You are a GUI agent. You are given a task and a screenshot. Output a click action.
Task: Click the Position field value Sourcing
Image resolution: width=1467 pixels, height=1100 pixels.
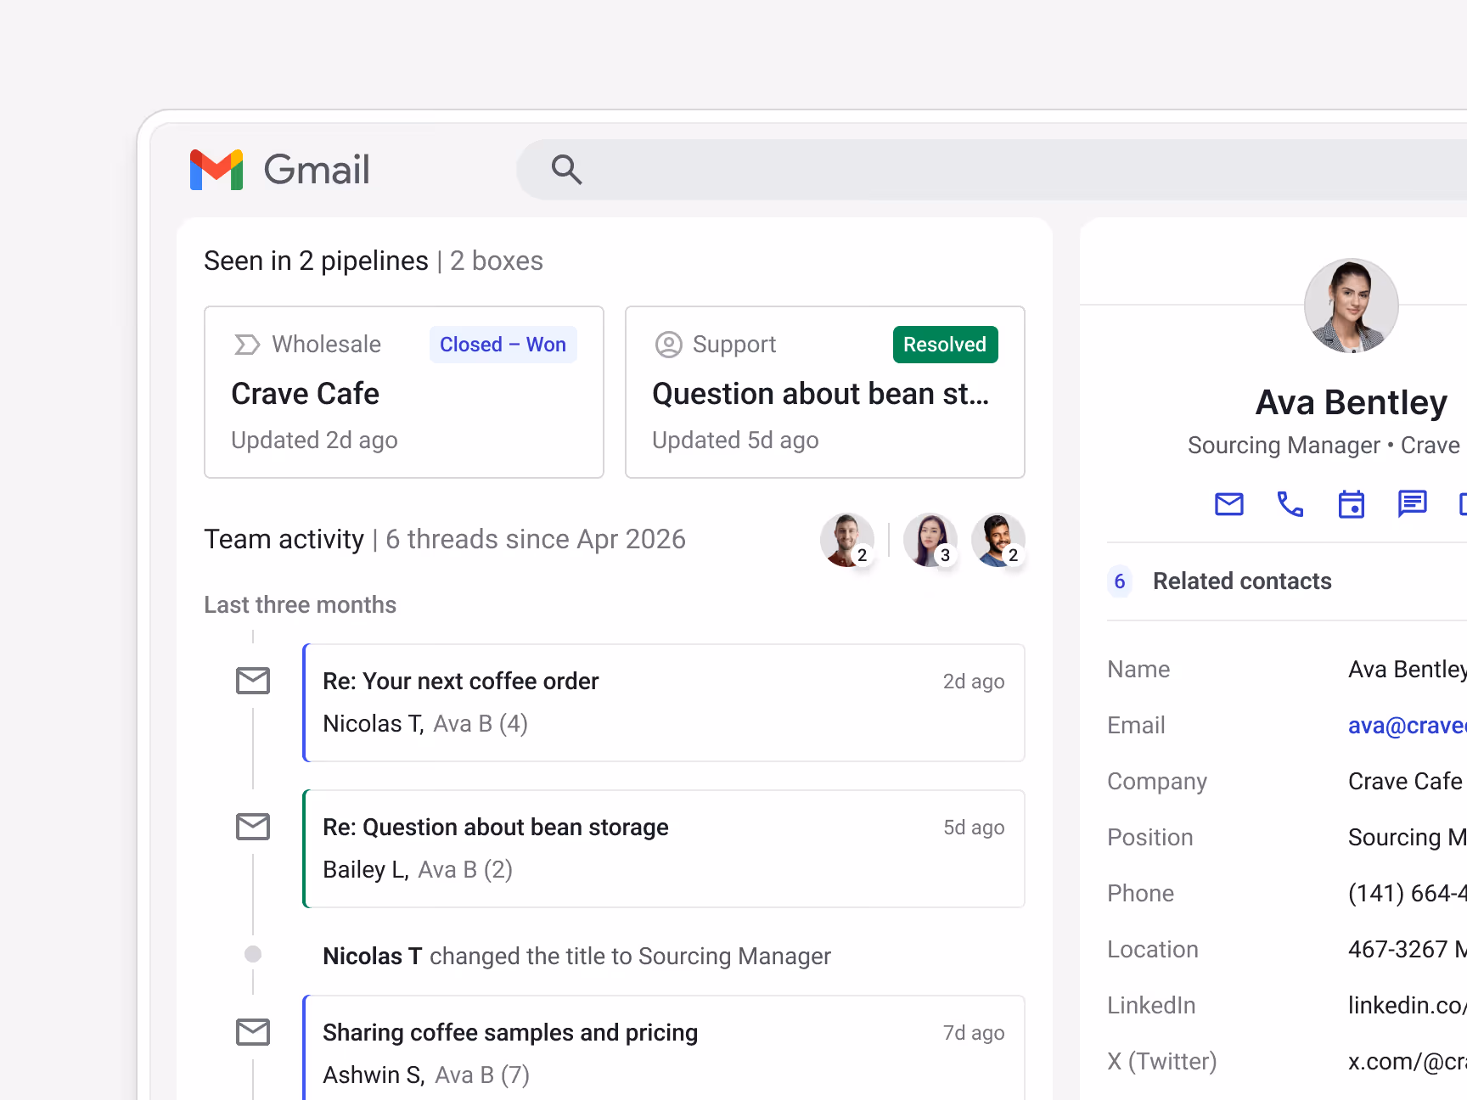(x=1407, y=838)
